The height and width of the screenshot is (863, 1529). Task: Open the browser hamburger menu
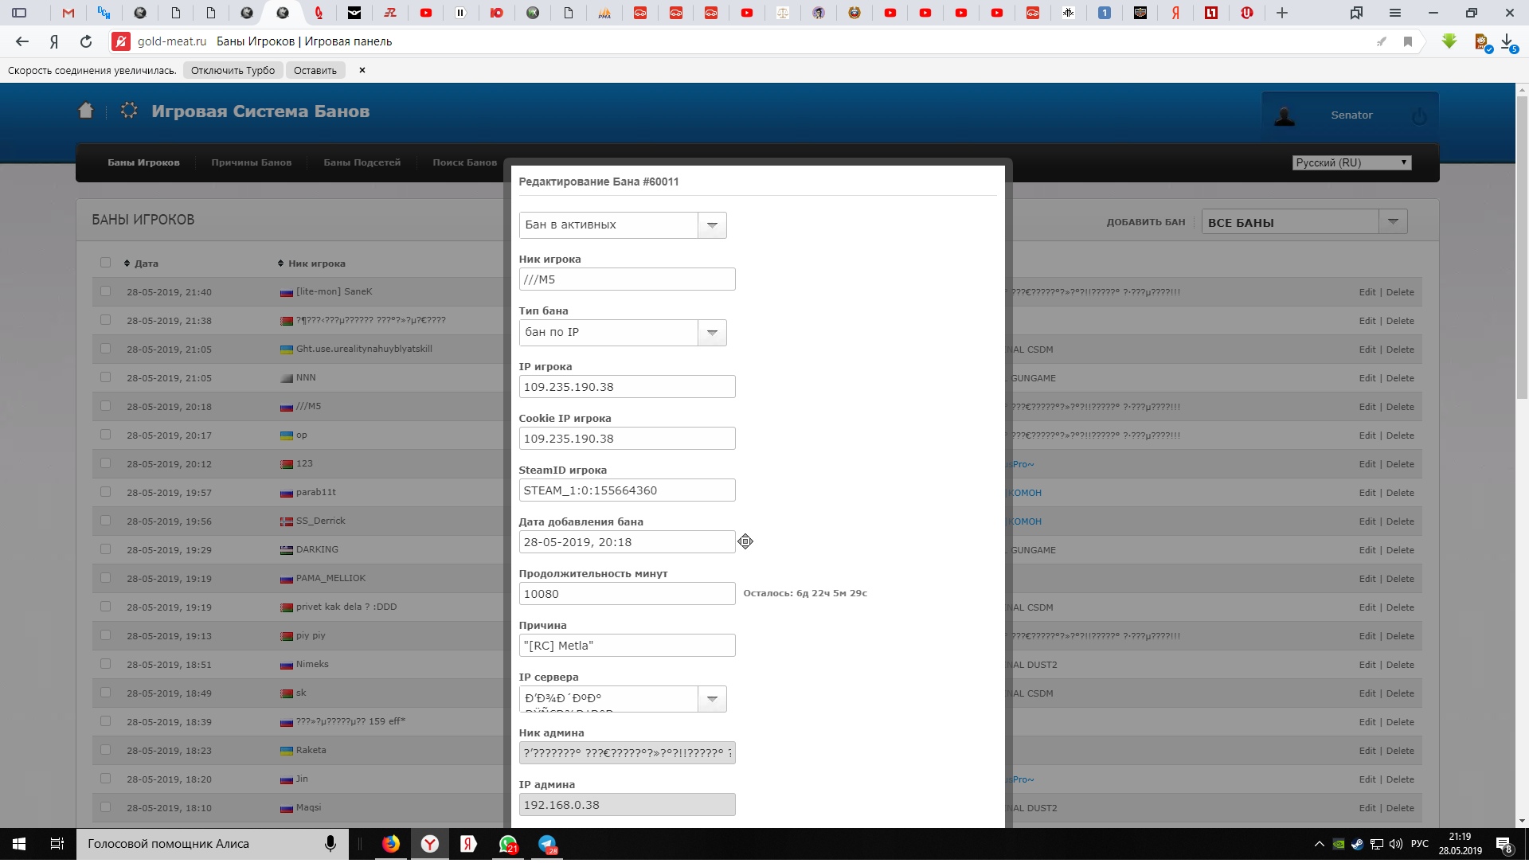tap(1395, 13)
